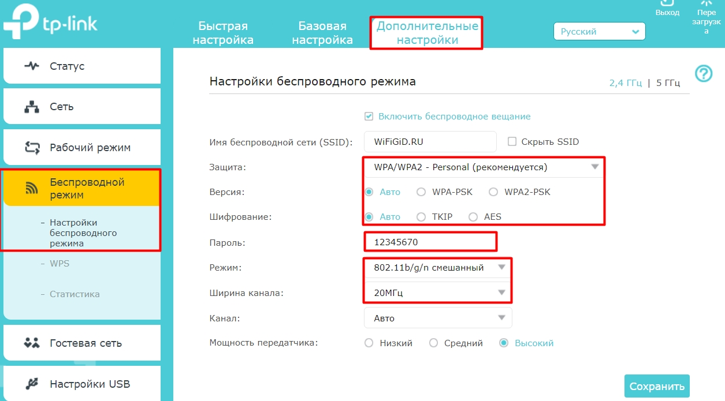
Task: Click the Network icon next to Сеть
Action: 31,107
